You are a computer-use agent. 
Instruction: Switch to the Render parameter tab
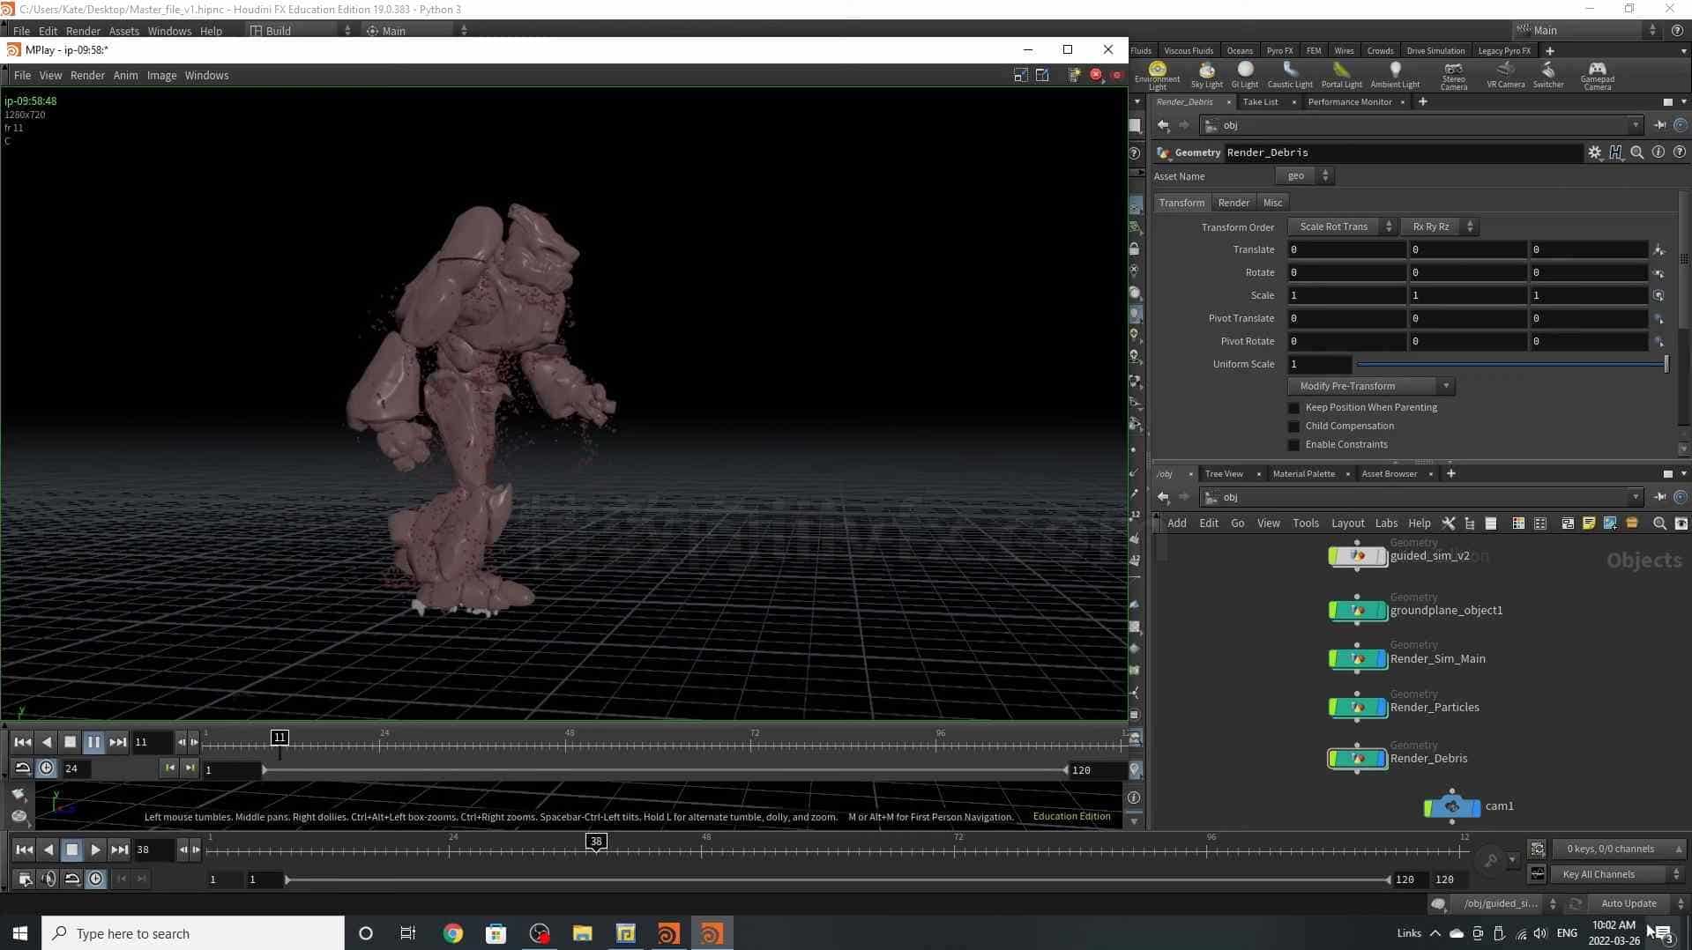click(1233, 203)
